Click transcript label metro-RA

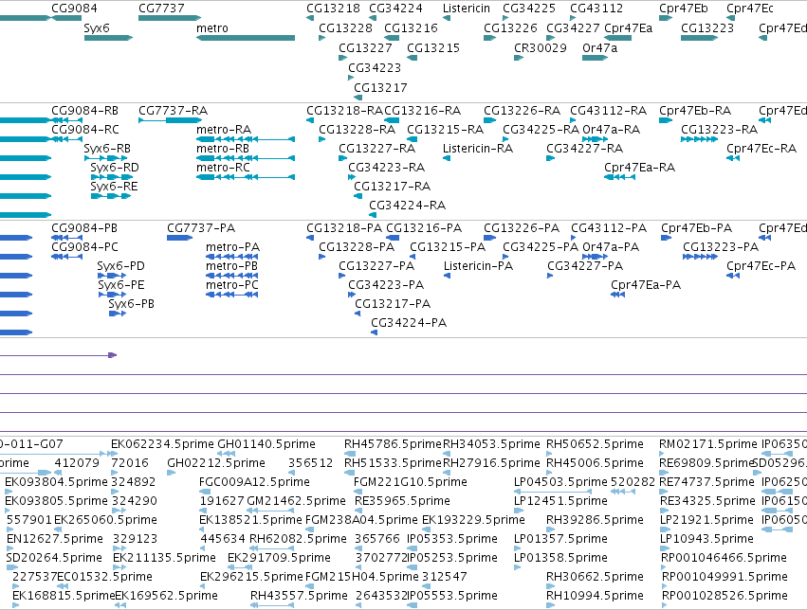click(x=224, y=130)
